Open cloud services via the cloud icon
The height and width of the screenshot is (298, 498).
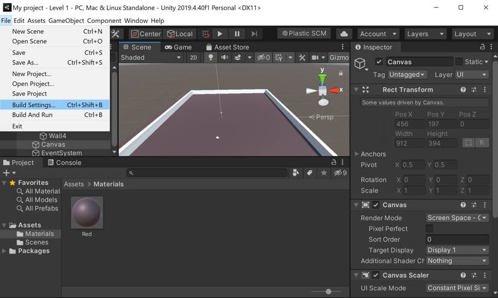click(x=344, y=34)
